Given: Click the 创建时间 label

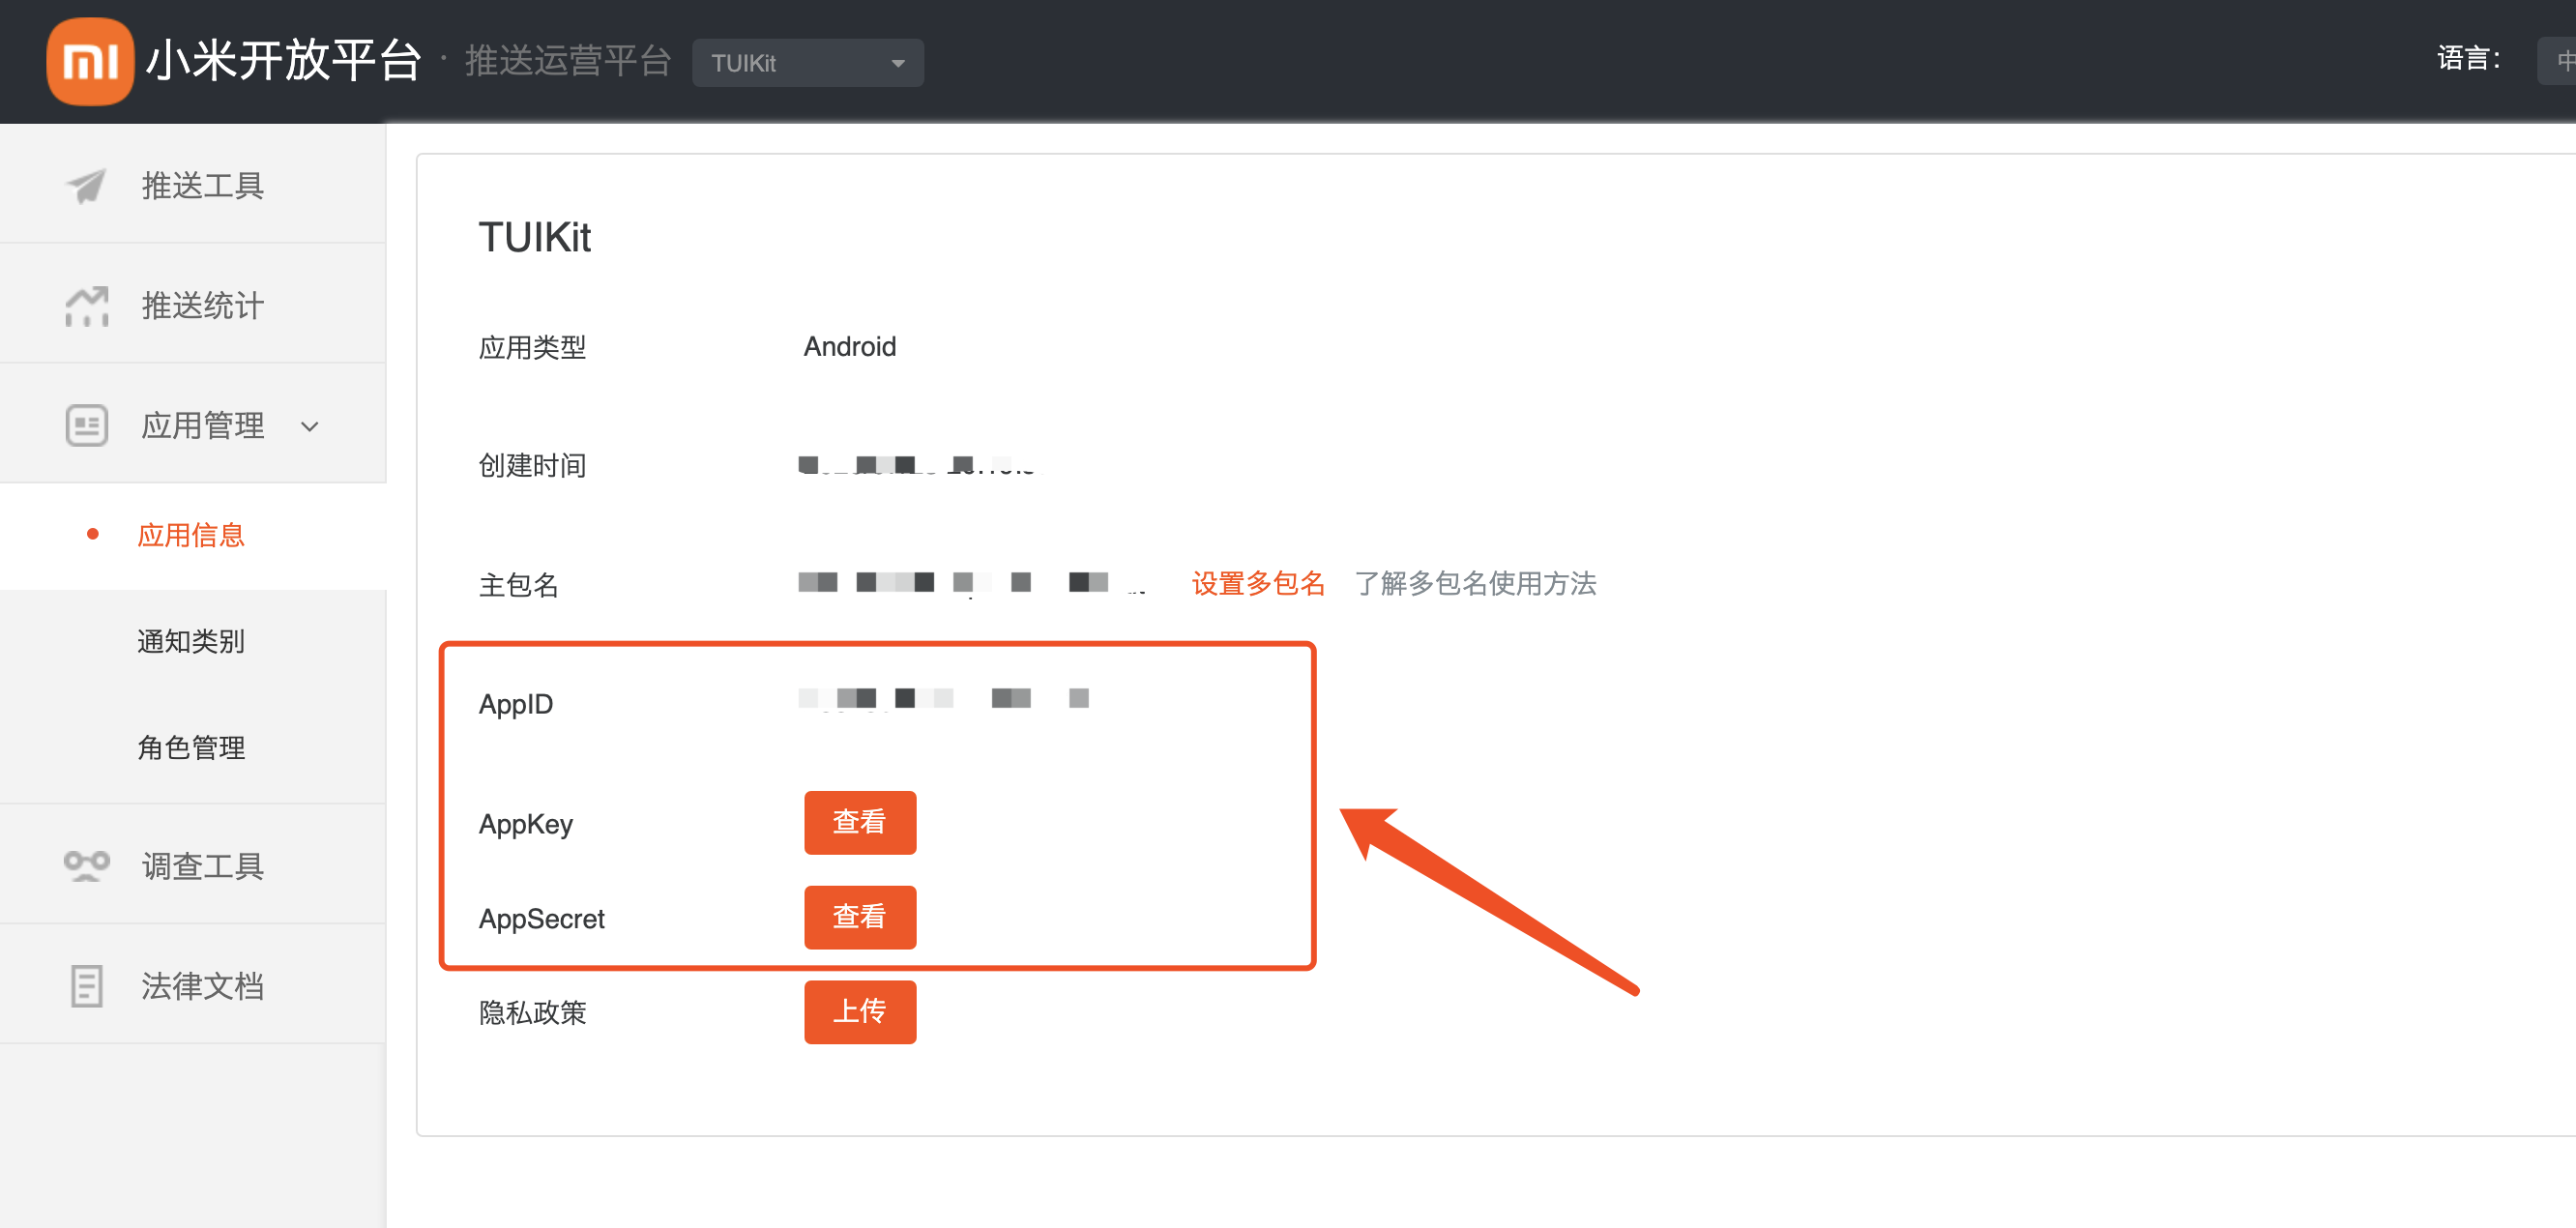Looking at the screenshot, I should click(x=532, y=466).
